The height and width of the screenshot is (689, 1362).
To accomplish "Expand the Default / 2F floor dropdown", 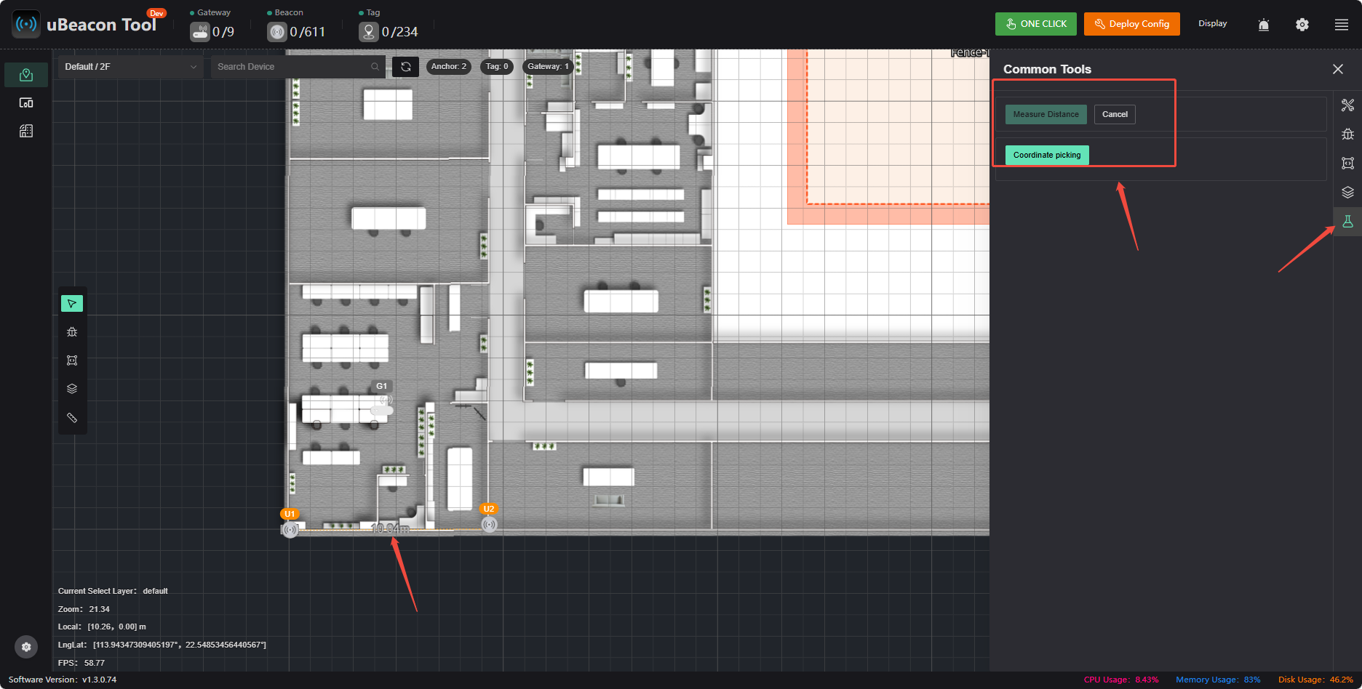I will tap(131, 67).
